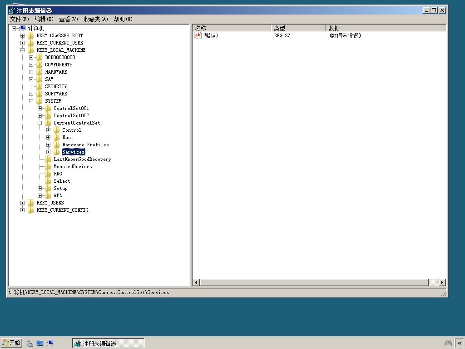The image size is (465, 349).
Task: Click the Show Desktop quick launch icon
Action: click(40, 344)
